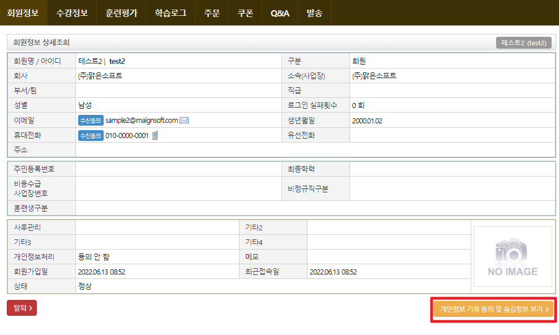
Task: Select the 주문 tab
Action: pos(212,12)
